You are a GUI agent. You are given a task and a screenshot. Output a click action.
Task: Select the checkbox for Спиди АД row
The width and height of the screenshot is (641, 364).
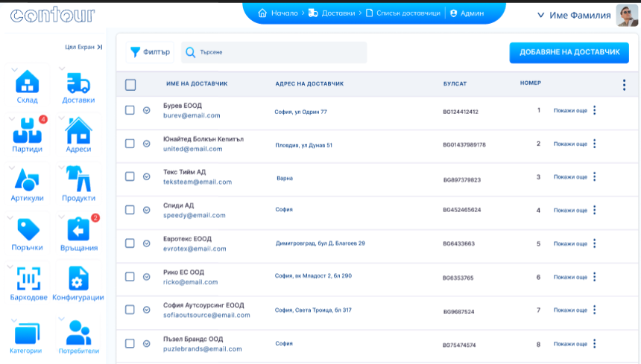pos(130,210)
